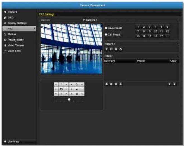
Task: Select the PTZ Settings tab
Action: click(47, 14)
